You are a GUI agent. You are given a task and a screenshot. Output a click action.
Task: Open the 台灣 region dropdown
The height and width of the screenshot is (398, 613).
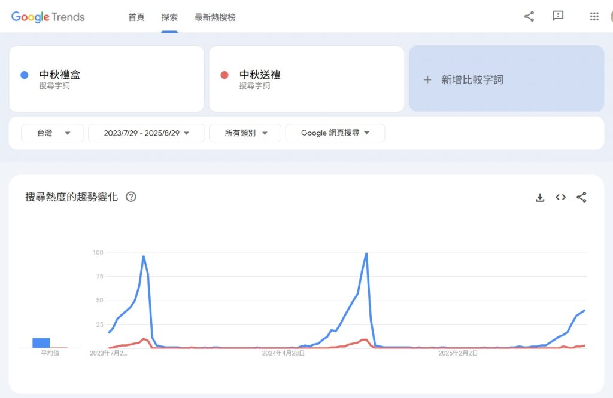click(53, 133)
